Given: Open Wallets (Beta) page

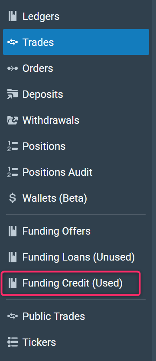Looking at the screenshot, I should (x=76, y=198).
